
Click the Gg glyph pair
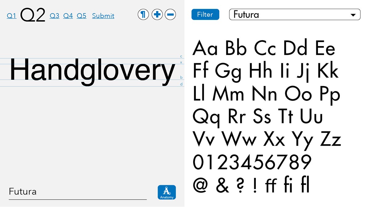[229, 73]
